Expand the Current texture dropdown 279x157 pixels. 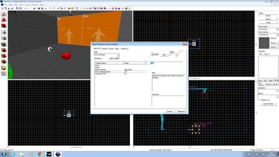pyautogui.click(x=269, y=35)
